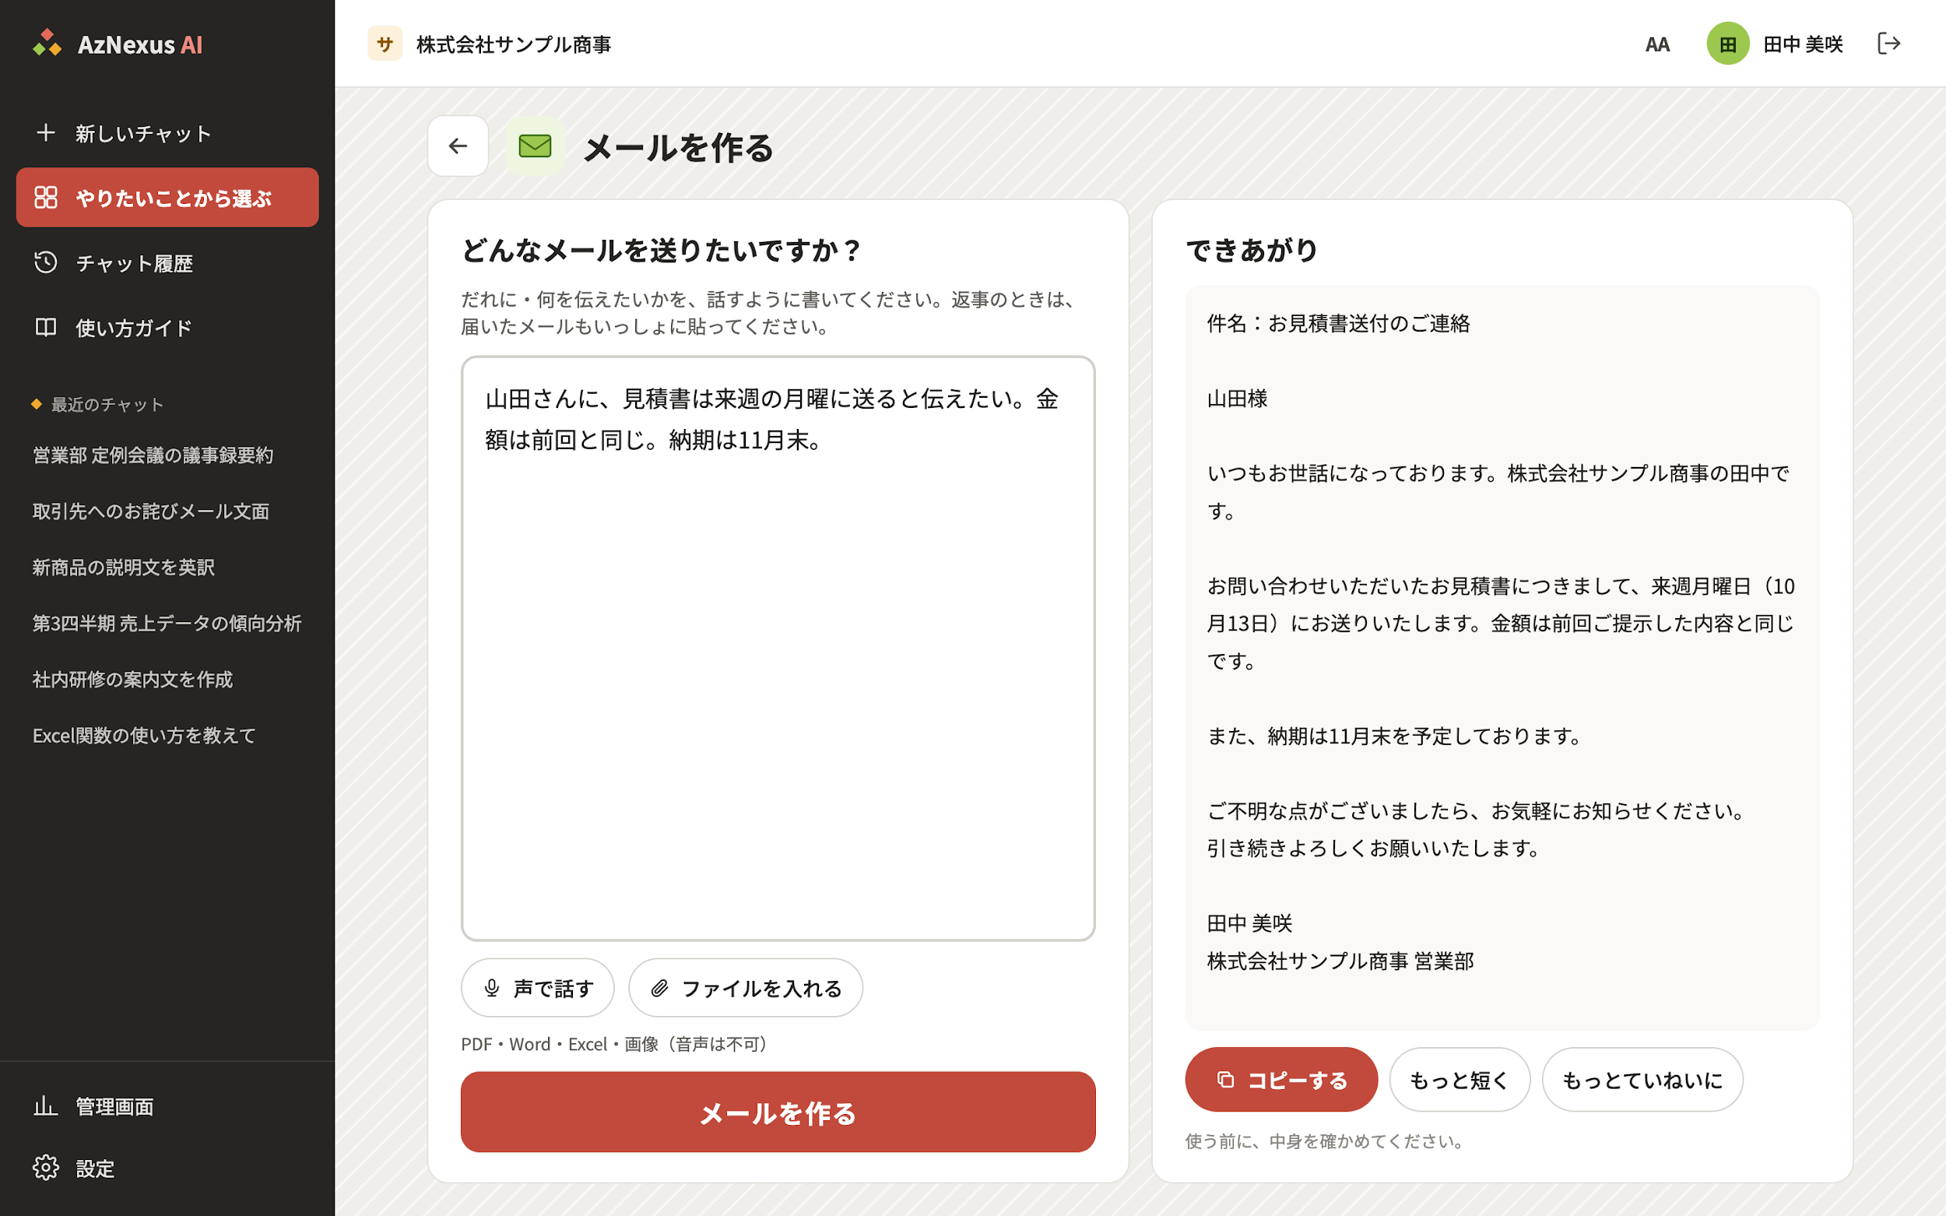Screen dimensions: 1946x1216
Task: Click the book icon beside 使い方ガイド
Action: [x=46, y=327]
